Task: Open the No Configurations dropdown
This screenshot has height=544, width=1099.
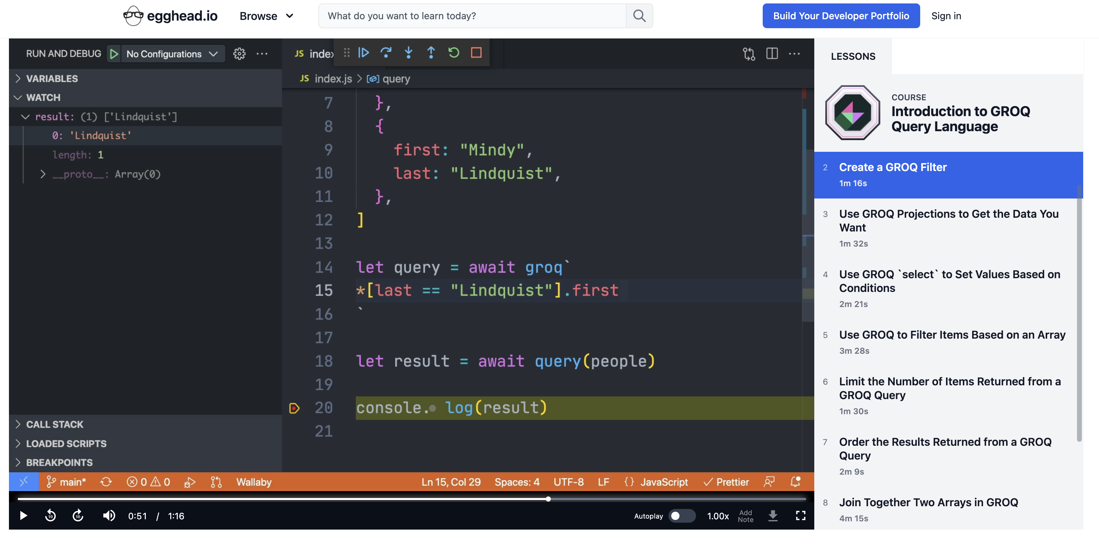Action: pos(172,54)
